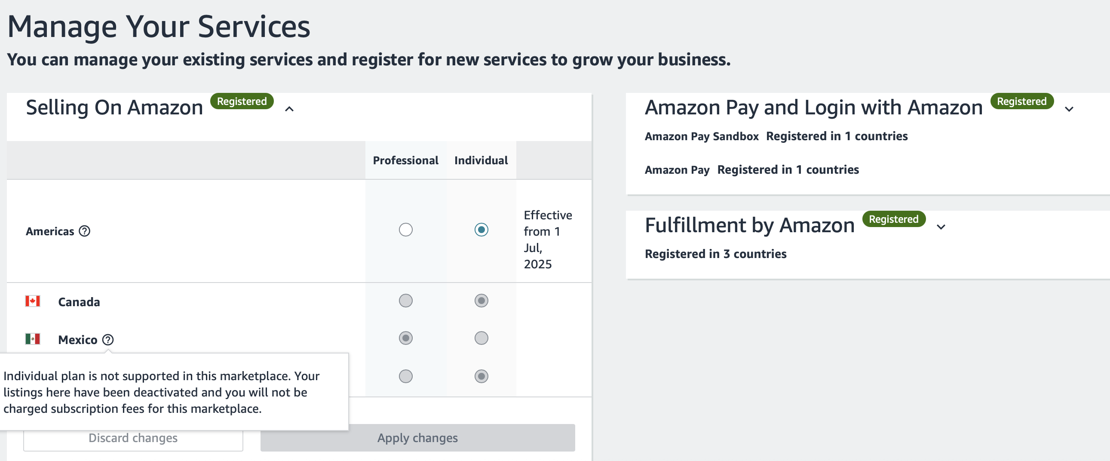This screenshot has width=1110, height=461.
Task: Choose Individual radio for Mexico
Action: [x=481, y=338]
